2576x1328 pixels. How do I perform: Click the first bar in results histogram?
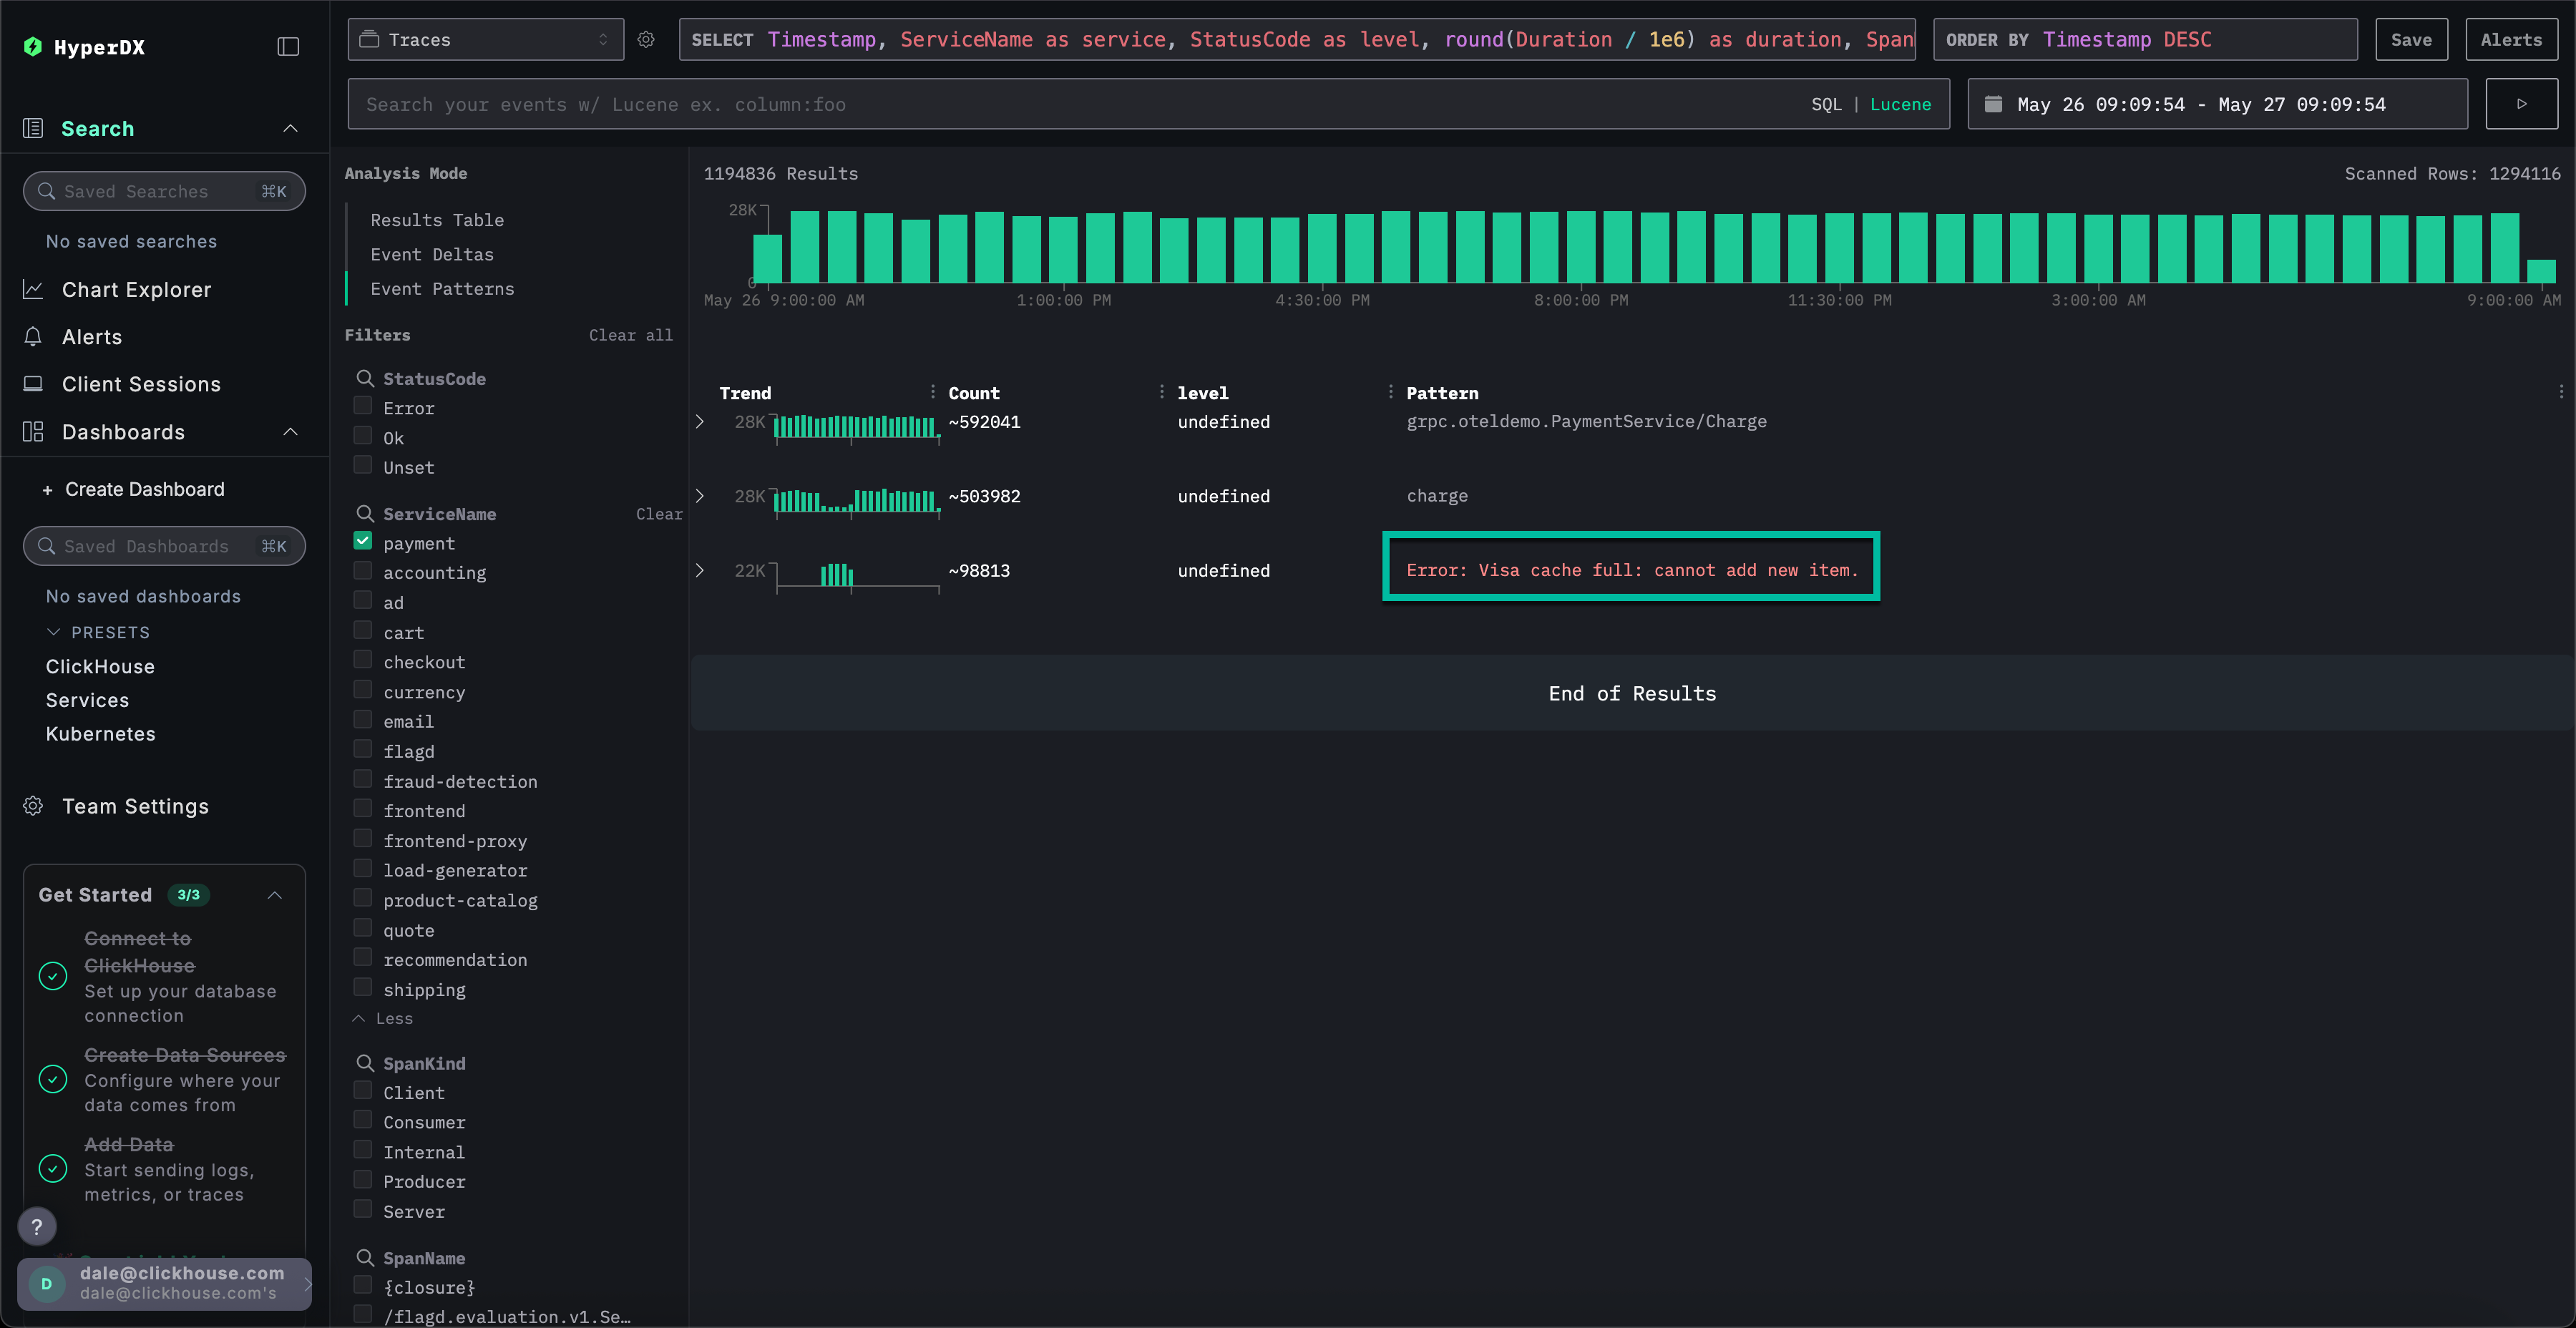767,258
